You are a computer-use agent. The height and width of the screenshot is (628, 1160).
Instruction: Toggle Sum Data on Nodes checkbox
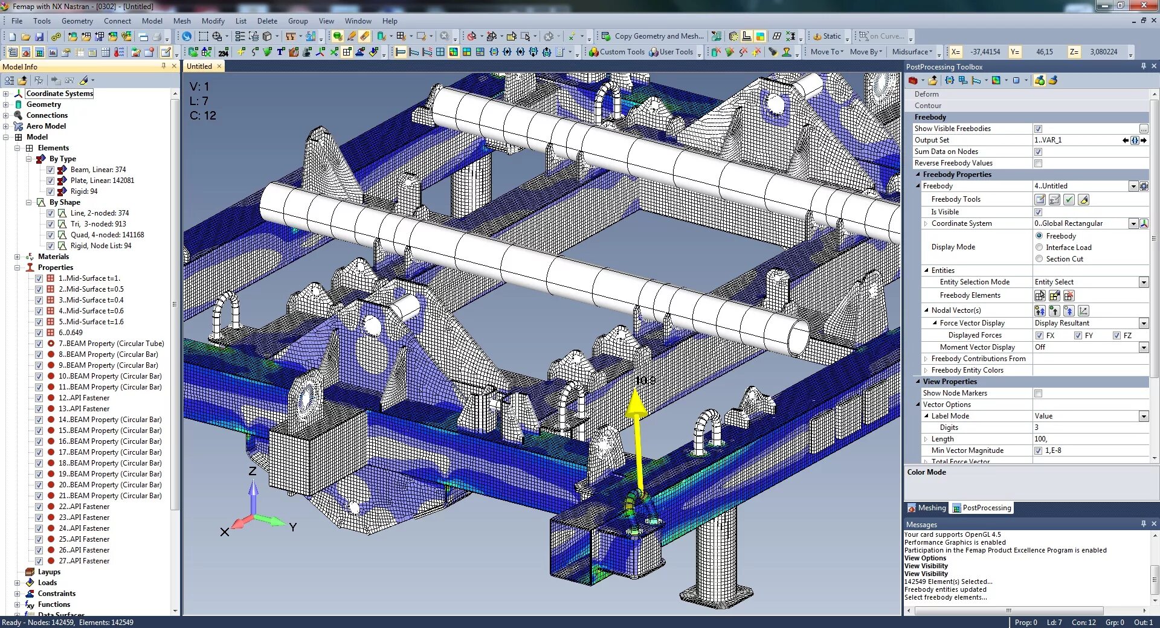[x=1038, y=152]
